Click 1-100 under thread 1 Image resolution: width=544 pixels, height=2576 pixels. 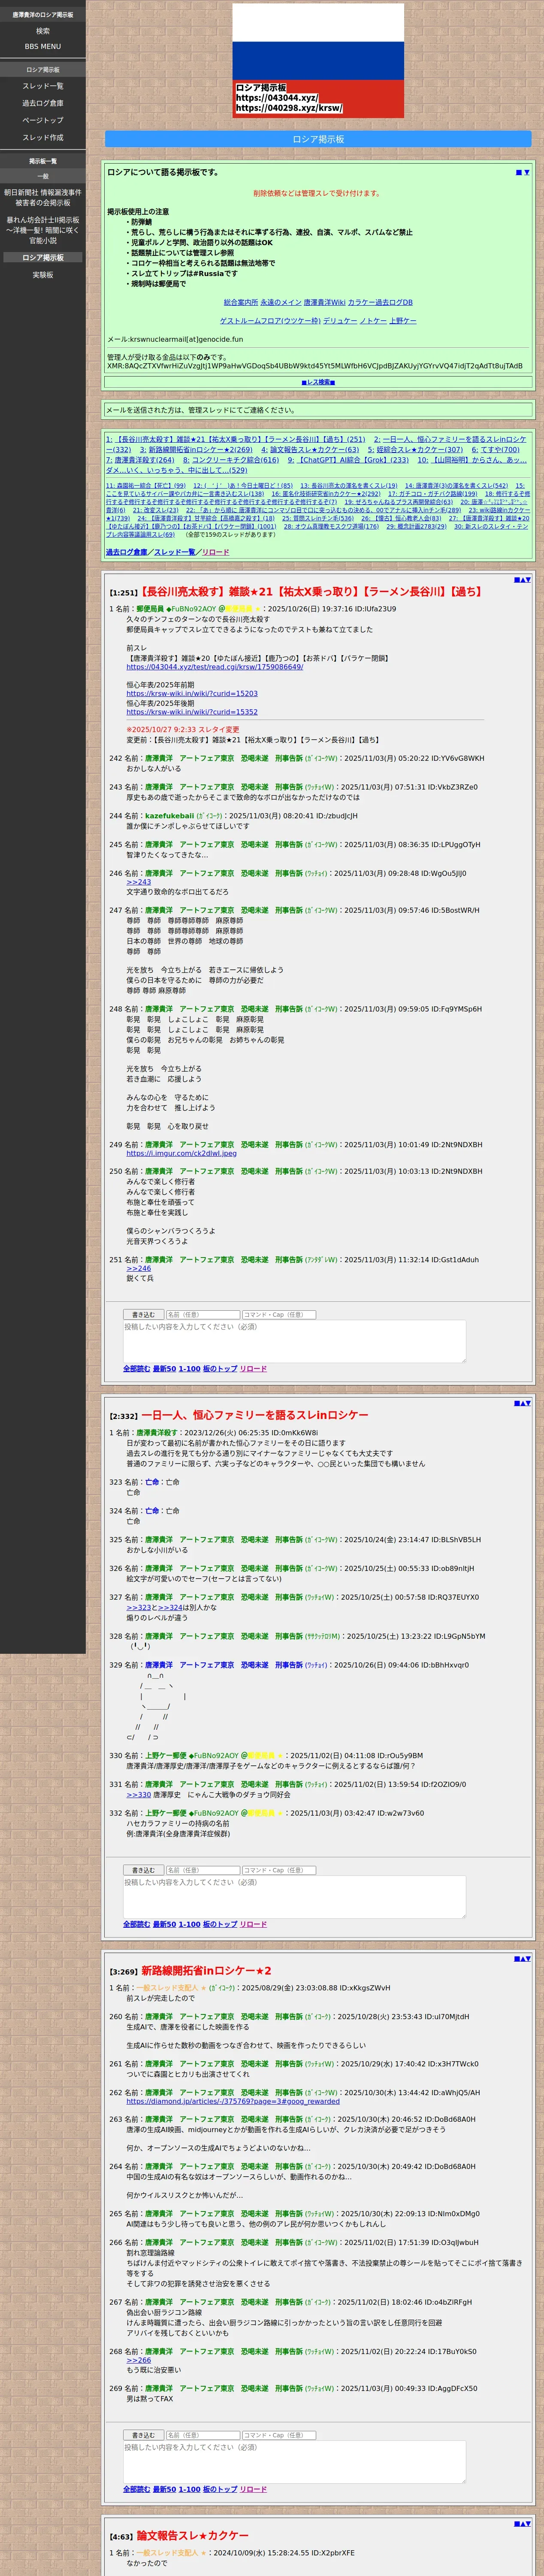(189, 1369)
